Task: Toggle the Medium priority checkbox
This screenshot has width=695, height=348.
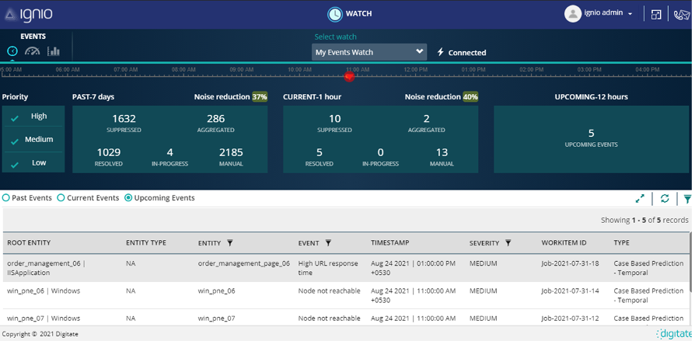Action: pyautogui.click(x=15, y=141)
